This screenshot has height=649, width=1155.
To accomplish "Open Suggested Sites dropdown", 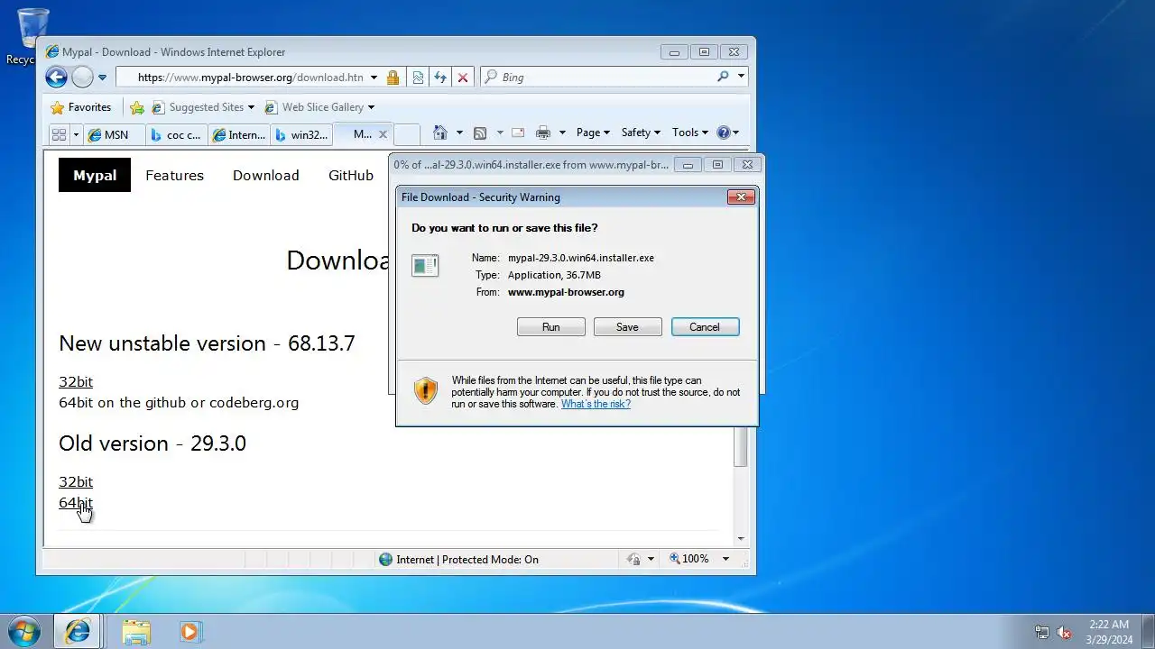I will coord(203,107).
